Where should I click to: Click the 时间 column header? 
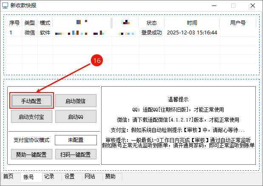pyautogui.click(x=192, y=23)
